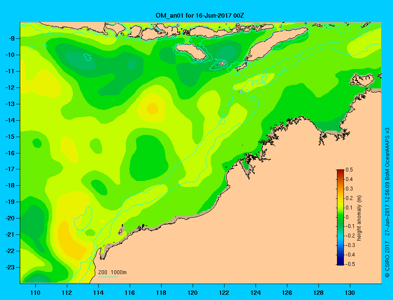This screenshot has height=300, width=393.
Task: Click the latitude axis label "-11"
Action: [9, 72]
